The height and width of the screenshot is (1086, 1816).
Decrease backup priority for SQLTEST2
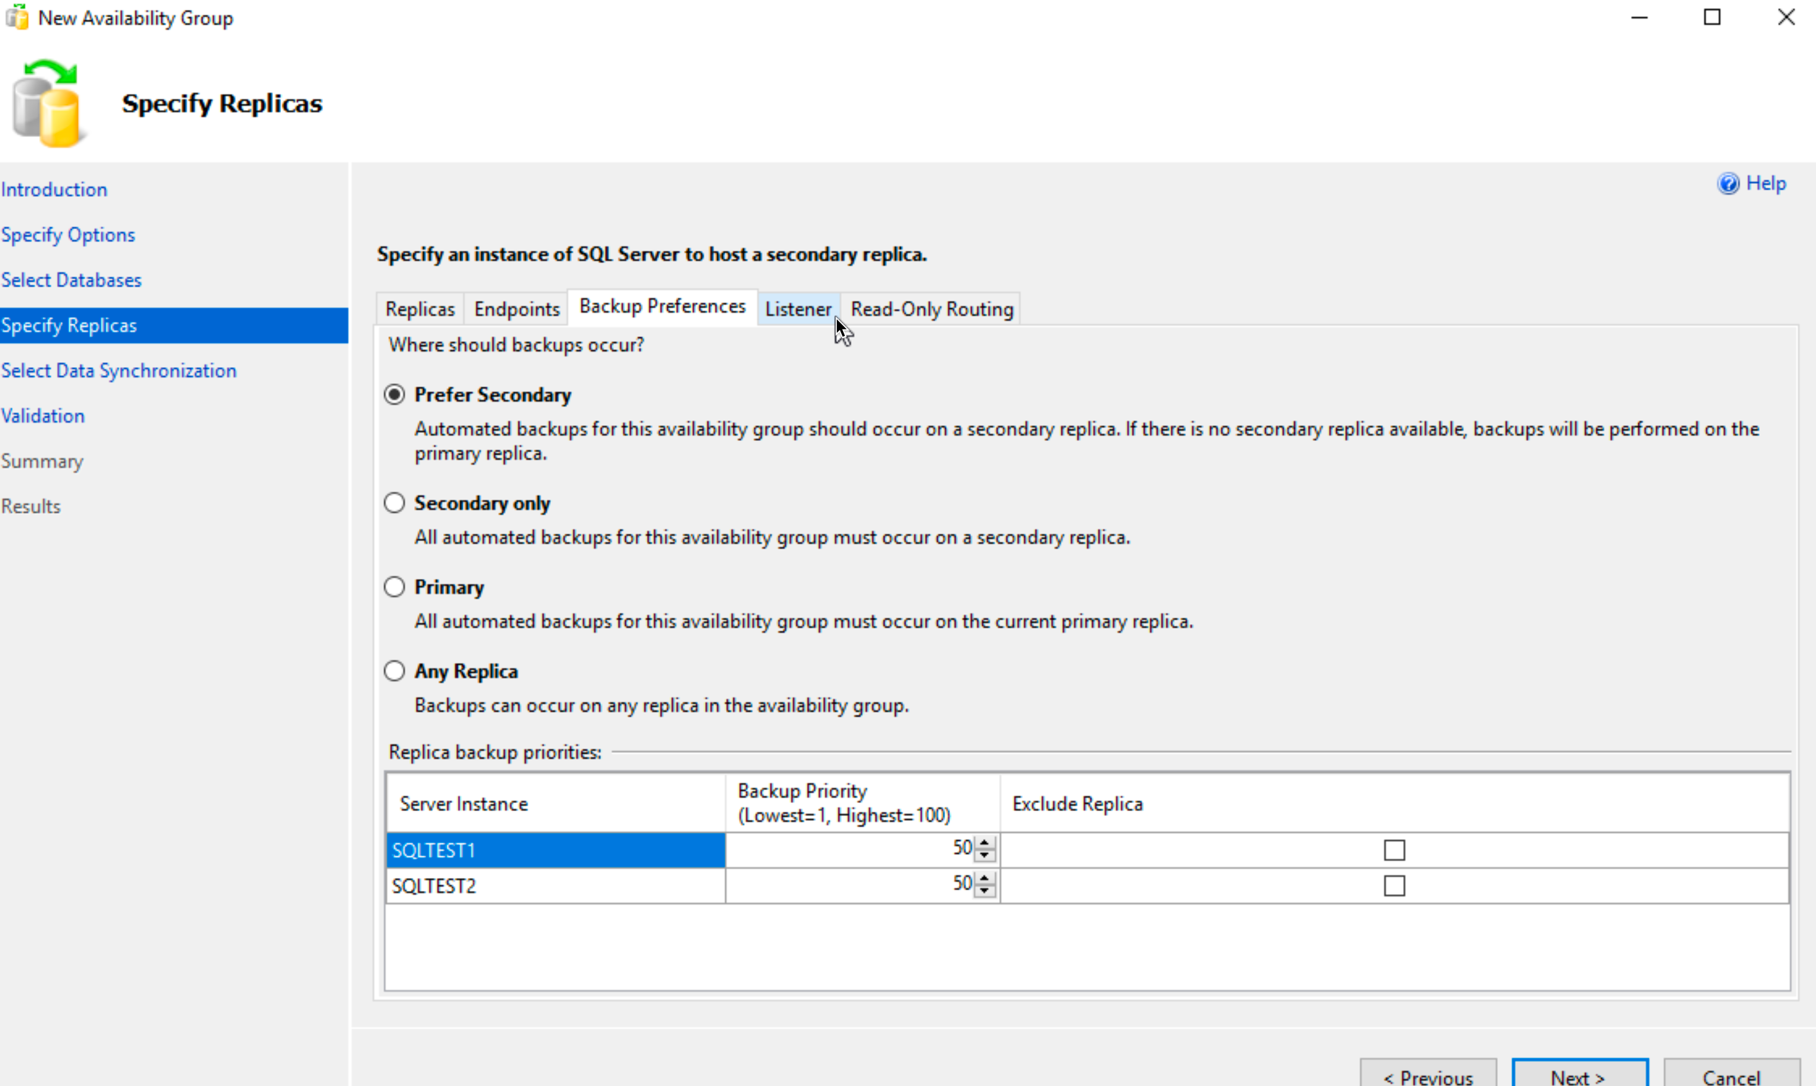pos(984,890)
